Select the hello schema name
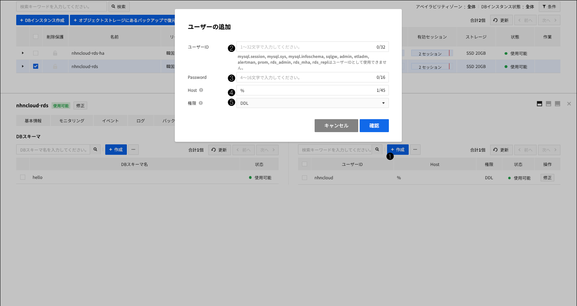 [x=37, y=177]
